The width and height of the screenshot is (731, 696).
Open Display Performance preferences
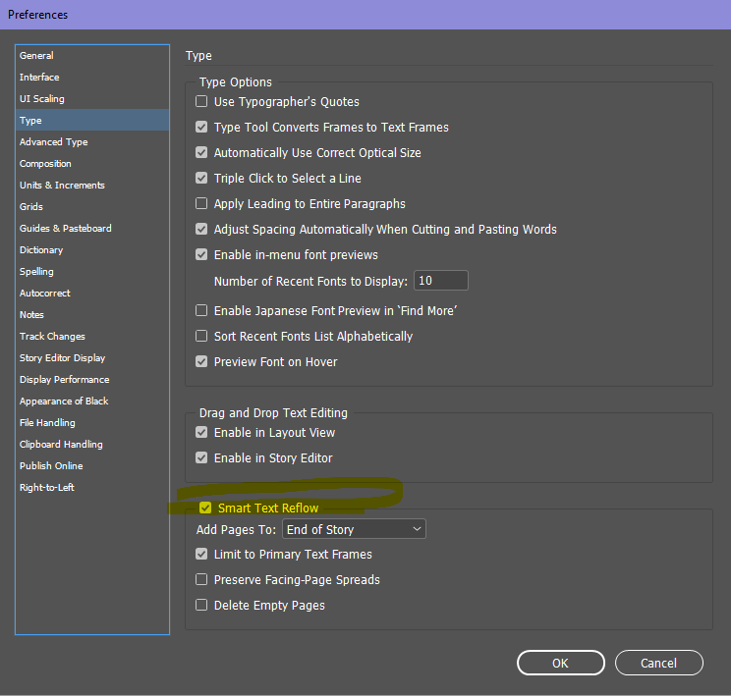click(x=65, y=380)
